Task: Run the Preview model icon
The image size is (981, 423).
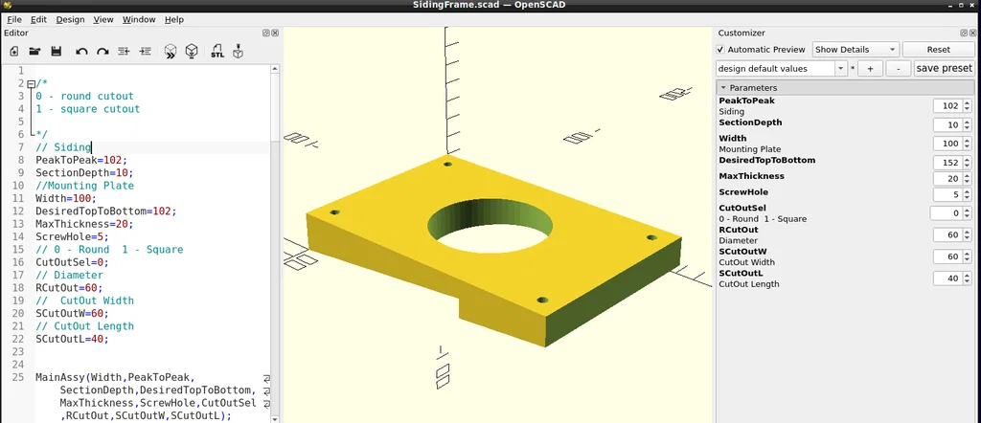Action: (171, 52)
